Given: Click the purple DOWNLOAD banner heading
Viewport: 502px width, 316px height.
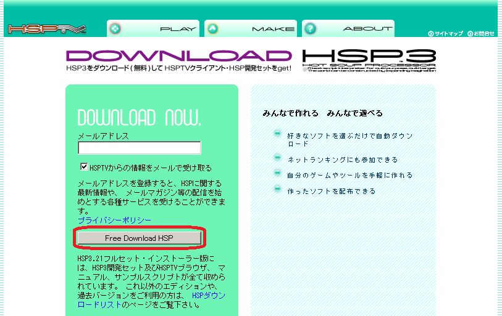Looking at the screenshot, I should (179, 56).
